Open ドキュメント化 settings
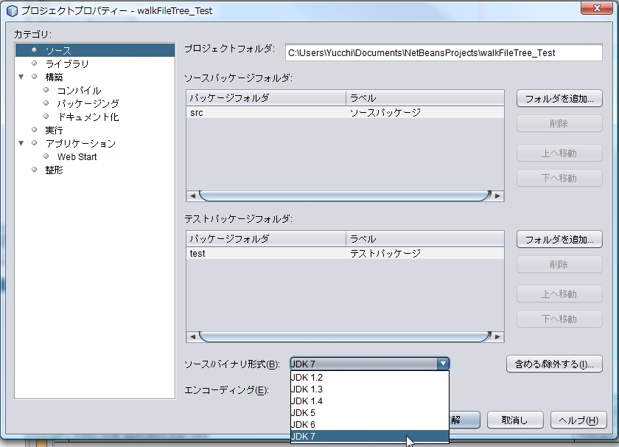The height and width of the screenshot is (447, 619). (88, 117)
